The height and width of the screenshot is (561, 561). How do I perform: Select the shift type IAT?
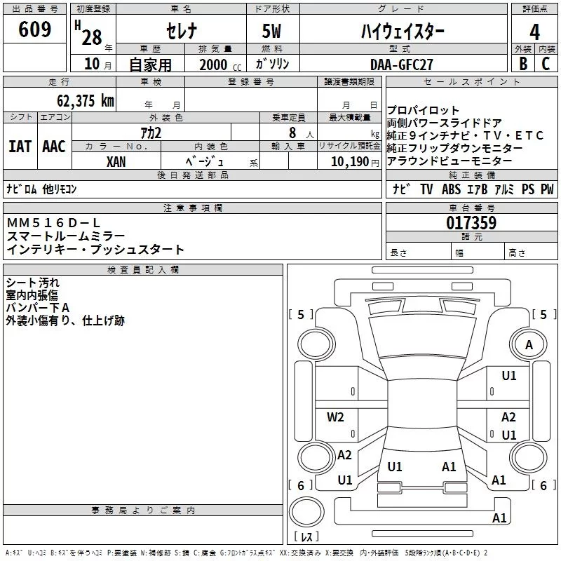coord(20,147)
